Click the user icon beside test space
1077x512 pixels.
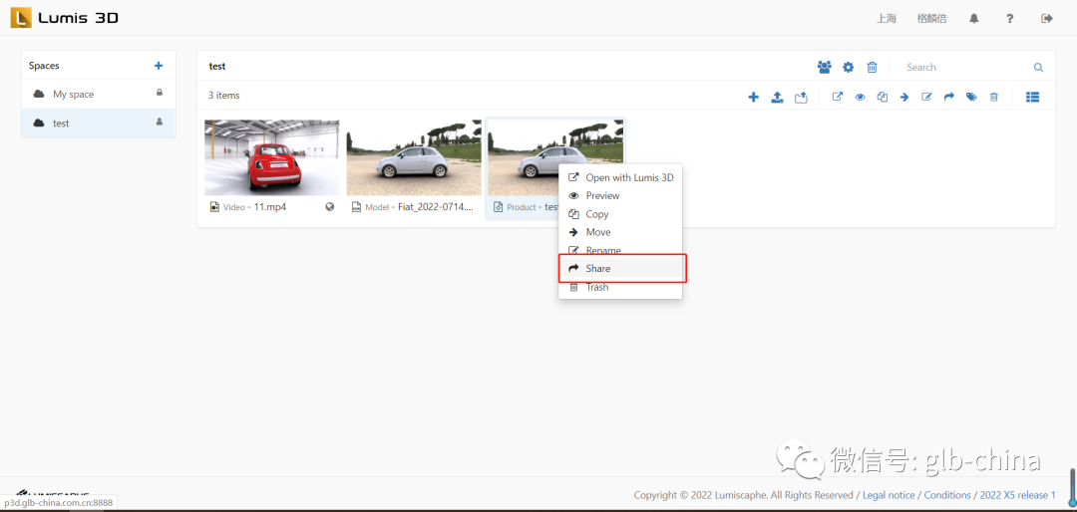click(x=160, y=122)
